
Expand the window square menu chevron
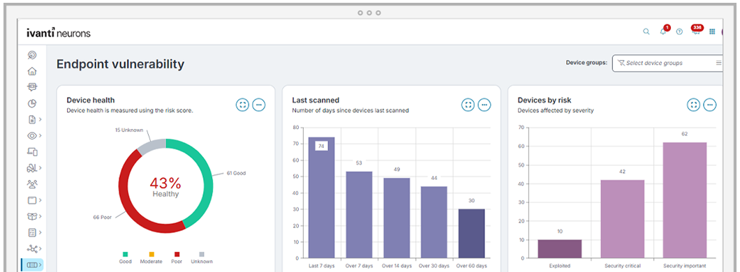pos(40,200)
